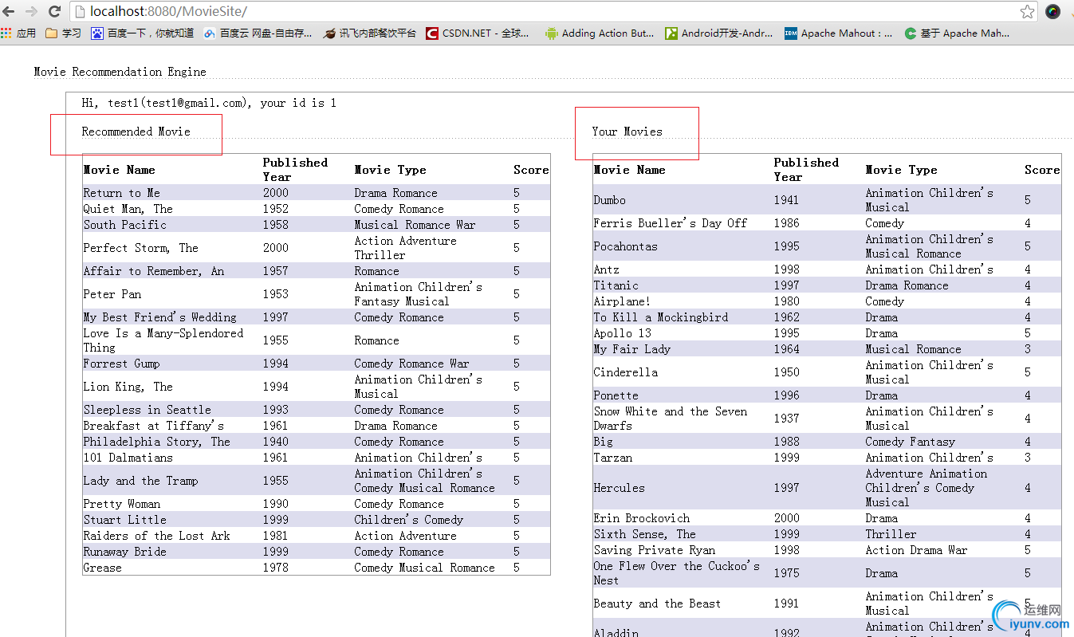Screen dimensions: 1074x637
Task: Select Lion King, The movie name
Action: [128, 387]
